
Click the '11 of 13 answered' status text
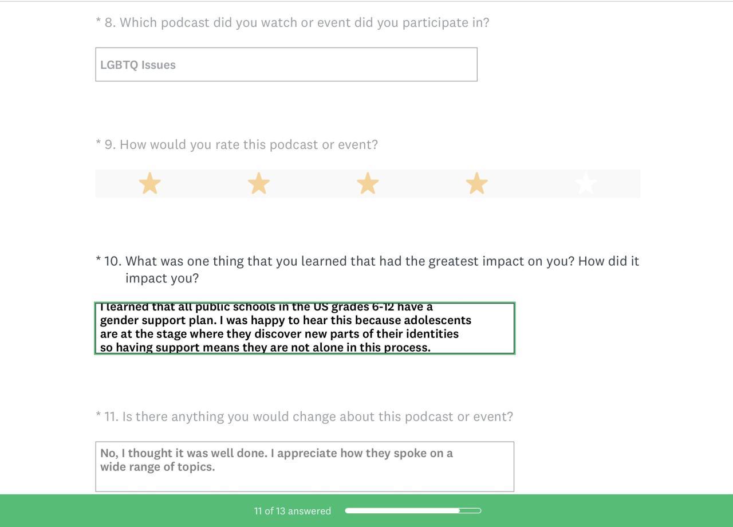[293, 511]
